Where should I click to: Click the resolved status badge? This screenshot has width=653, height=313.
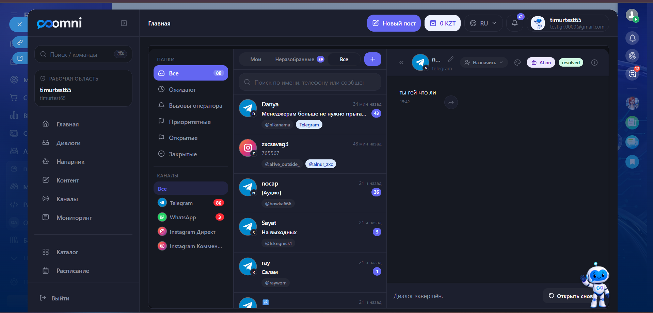click(571, 63)
